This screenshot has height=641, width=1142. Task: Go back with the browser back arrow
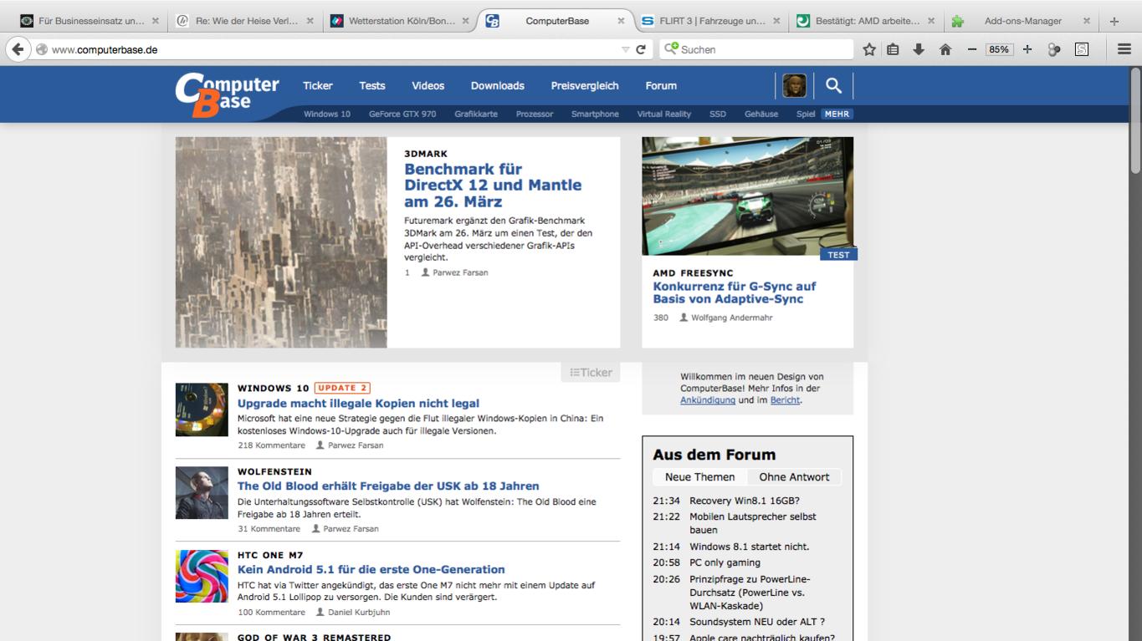[x=17, y=49]
